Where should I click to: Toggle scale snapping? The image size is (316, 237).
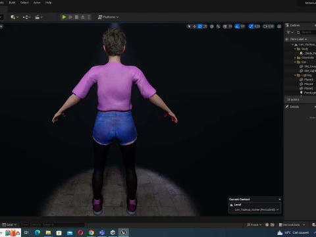point(251,26)
